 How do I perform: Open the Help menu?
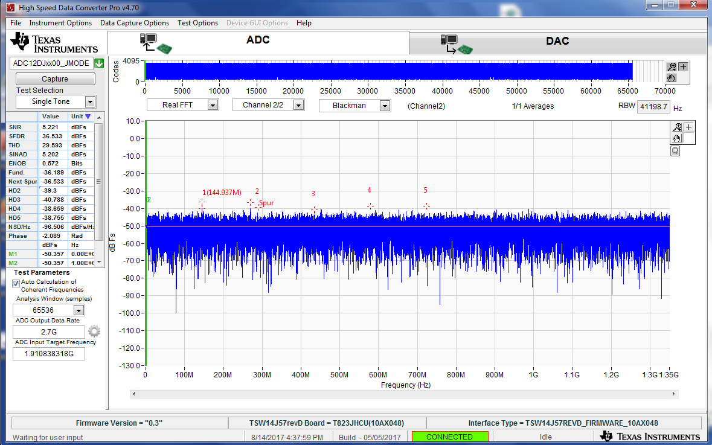pyautogui.click(x=304, y=23)
